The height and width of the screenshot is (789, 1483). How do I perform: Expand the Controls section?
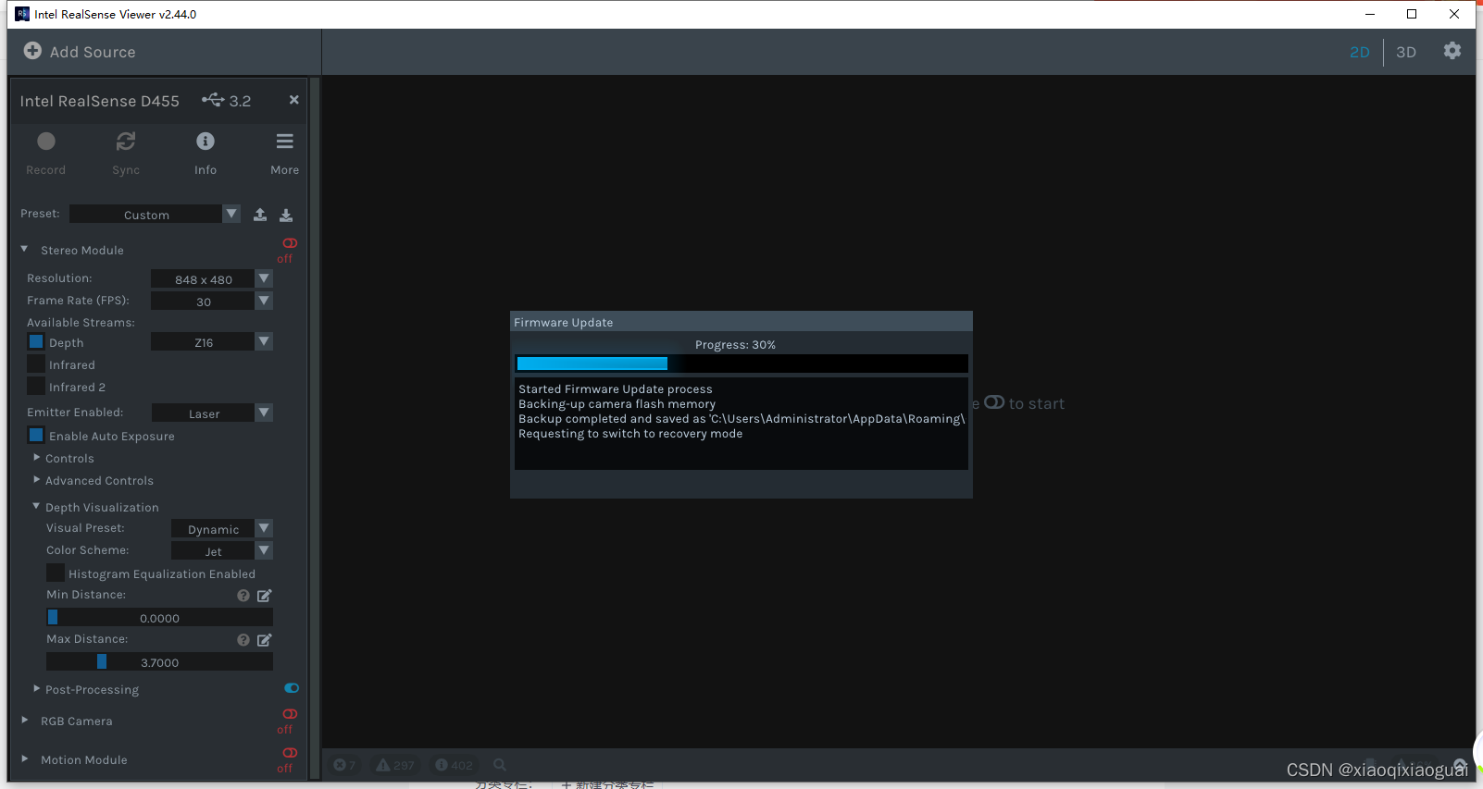coord(37,457)
